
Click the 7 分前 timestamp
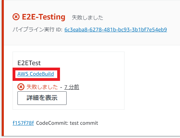click(x=72, y=87)
